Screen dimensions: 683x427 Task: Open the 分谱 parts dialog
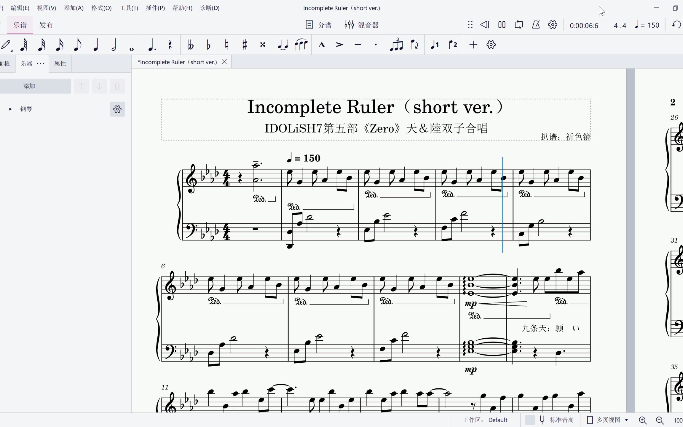coord(319,25)
